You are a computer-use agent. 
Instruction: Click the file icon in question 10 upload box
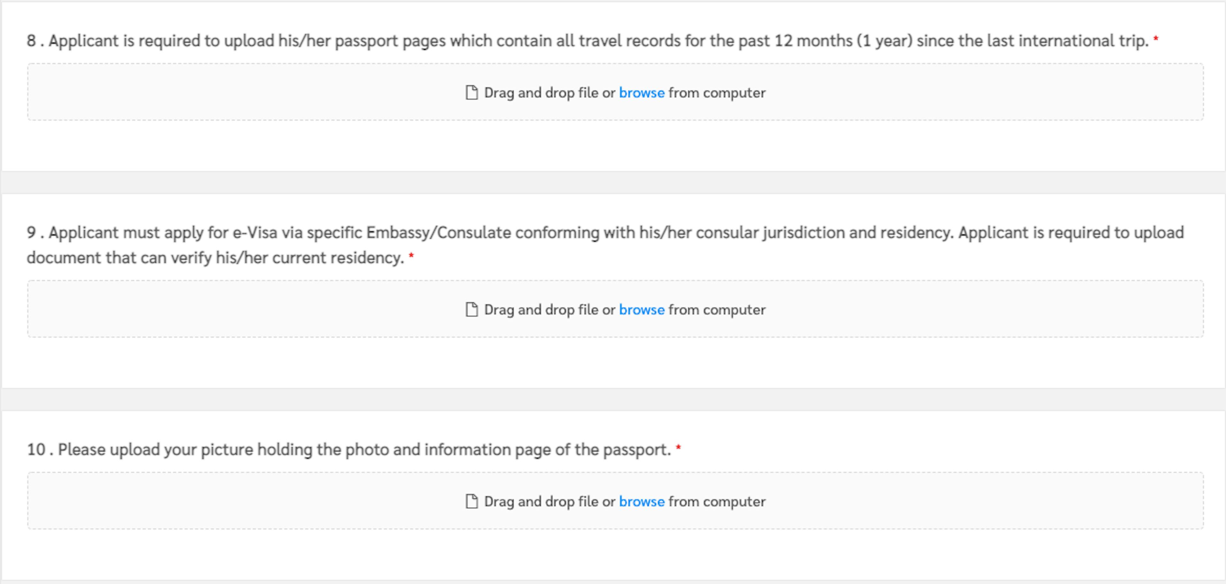(471, 501)
